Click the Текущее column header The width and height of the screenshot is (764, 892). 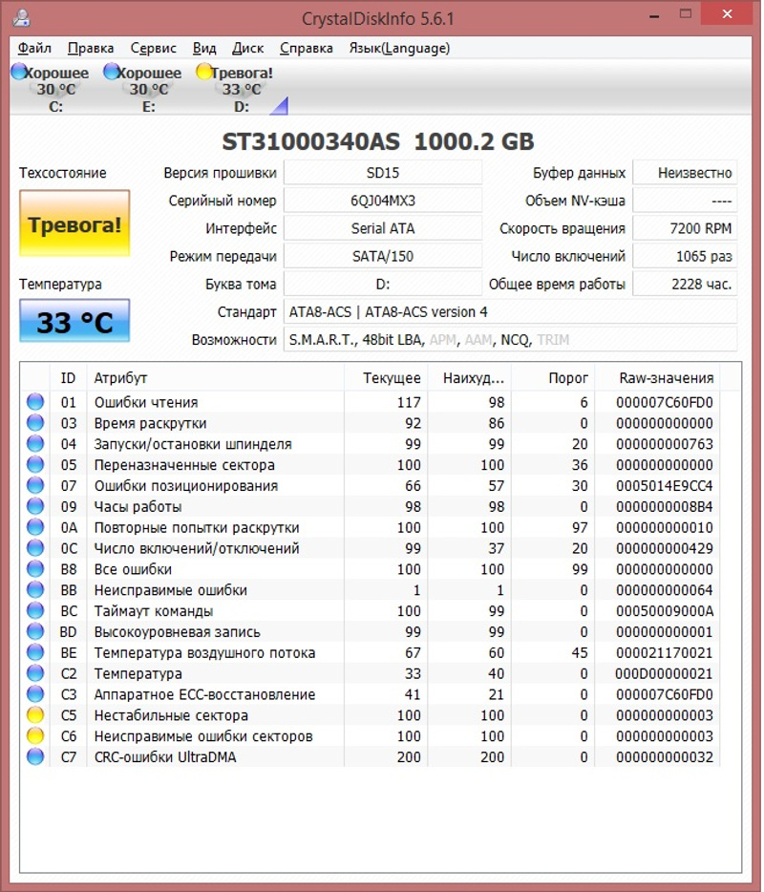click(386, 378)
